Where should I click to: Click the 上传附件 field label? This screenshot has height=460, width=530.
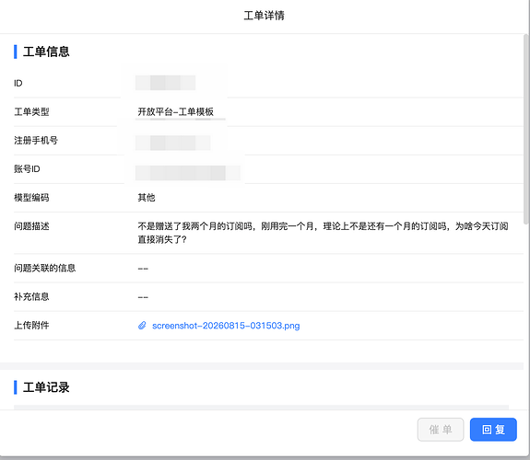click(x=31, y=326)
